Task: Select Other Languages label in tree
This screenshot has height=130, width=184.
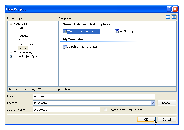Action: 25,52
